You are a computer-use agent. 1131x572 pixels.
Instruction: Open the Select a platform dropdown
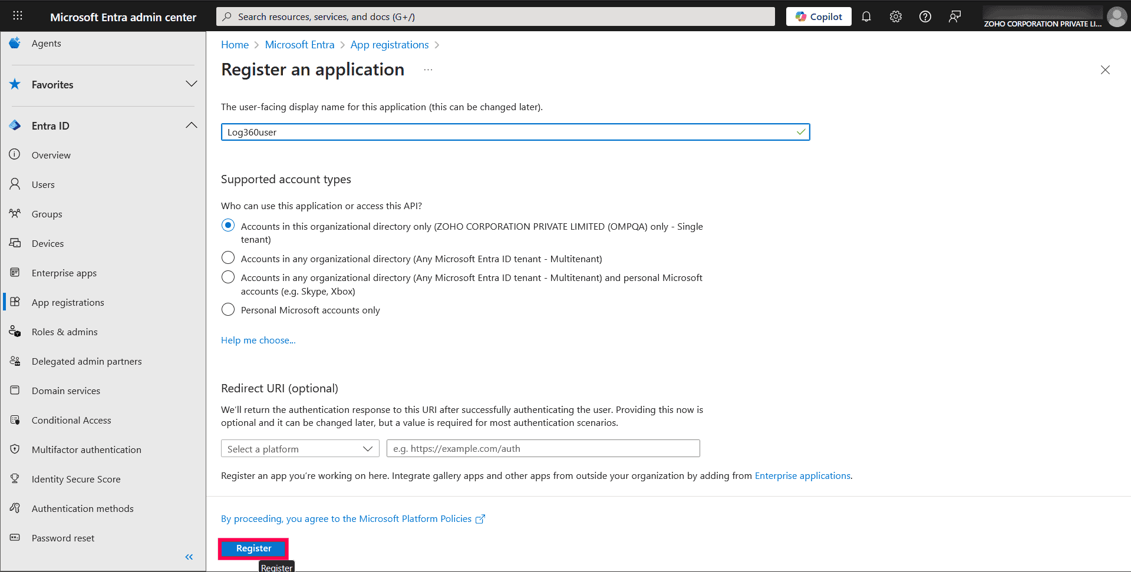[x=299, y=448]
